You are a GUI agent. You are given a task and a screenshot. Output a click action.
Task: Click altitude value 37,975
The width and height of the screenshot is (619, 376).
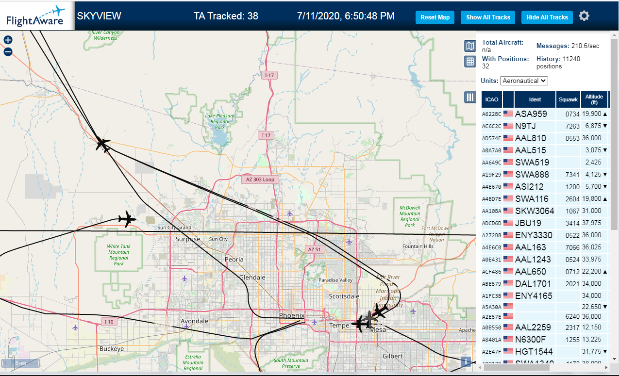click(592, 223)
